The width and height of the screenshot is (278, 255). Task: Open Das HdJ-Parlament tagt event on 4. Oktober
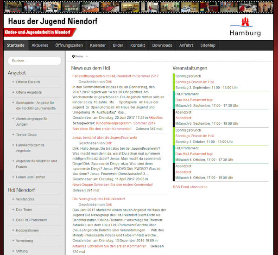(194, 154)
